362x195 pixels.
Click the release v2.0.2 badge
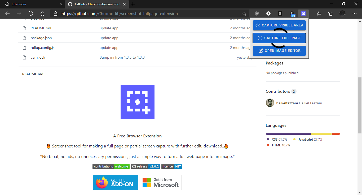coord(145,166)
